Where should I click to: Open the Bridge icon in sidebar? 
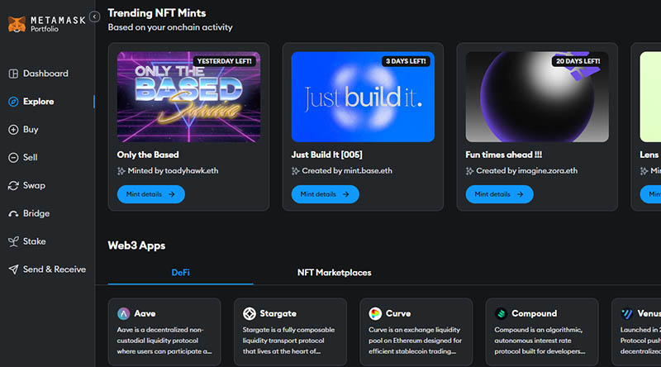(13, 213)
